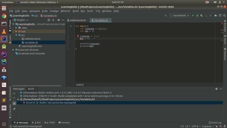Open the Terminal tool window tab
Screen dimensions: 227x128
64,123
